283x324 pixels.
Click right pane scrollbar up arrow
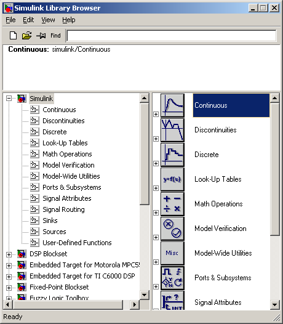pos(275,98)
